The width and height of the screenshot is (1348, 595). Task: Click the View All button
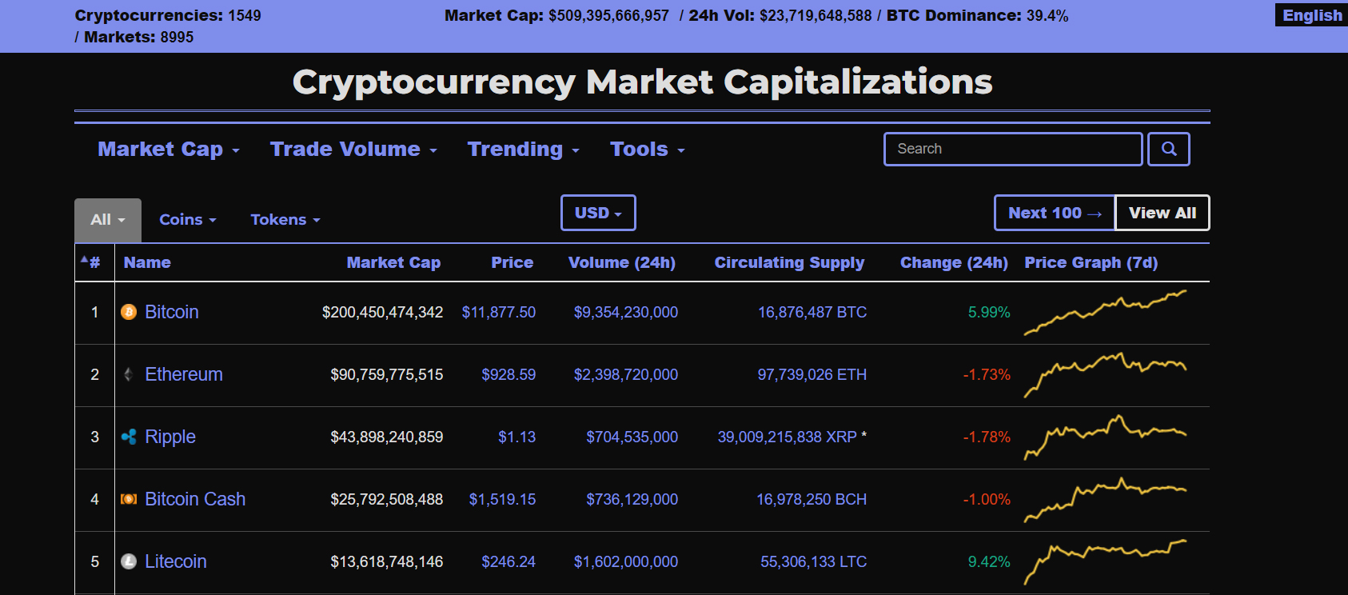[x=1163, y=213]
